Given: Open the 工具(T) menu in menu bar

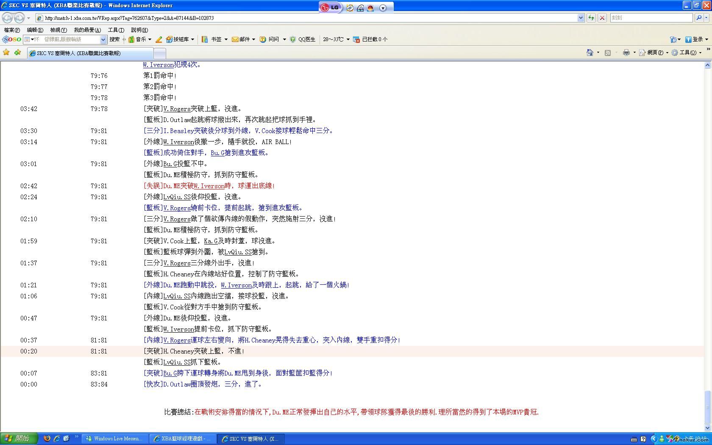Looking at the screenshot, I should tap(116, 30).
